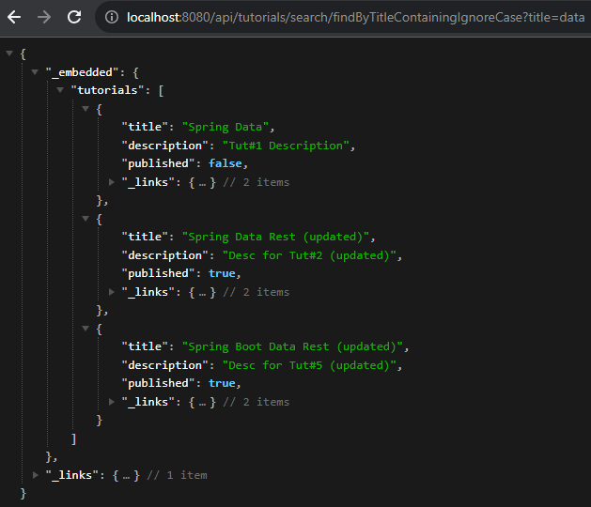Click "description" key beside Desc for Tut#5
This screenshot has width=591, height=507.
coord(164,366)
